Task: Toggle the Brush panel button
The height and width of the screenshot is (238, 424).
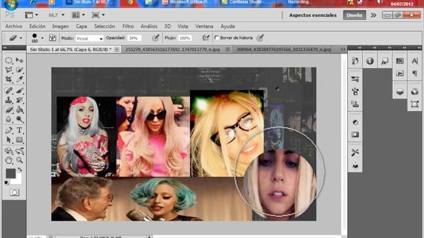Action: click(52, 38)
